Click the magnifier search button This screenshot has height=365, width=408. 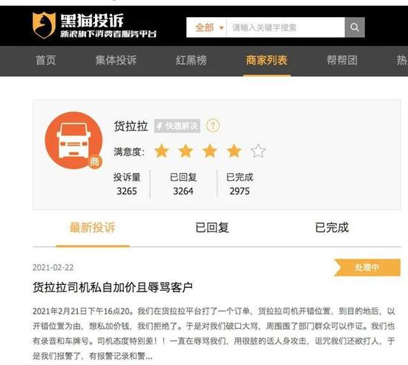pos(355,27)
